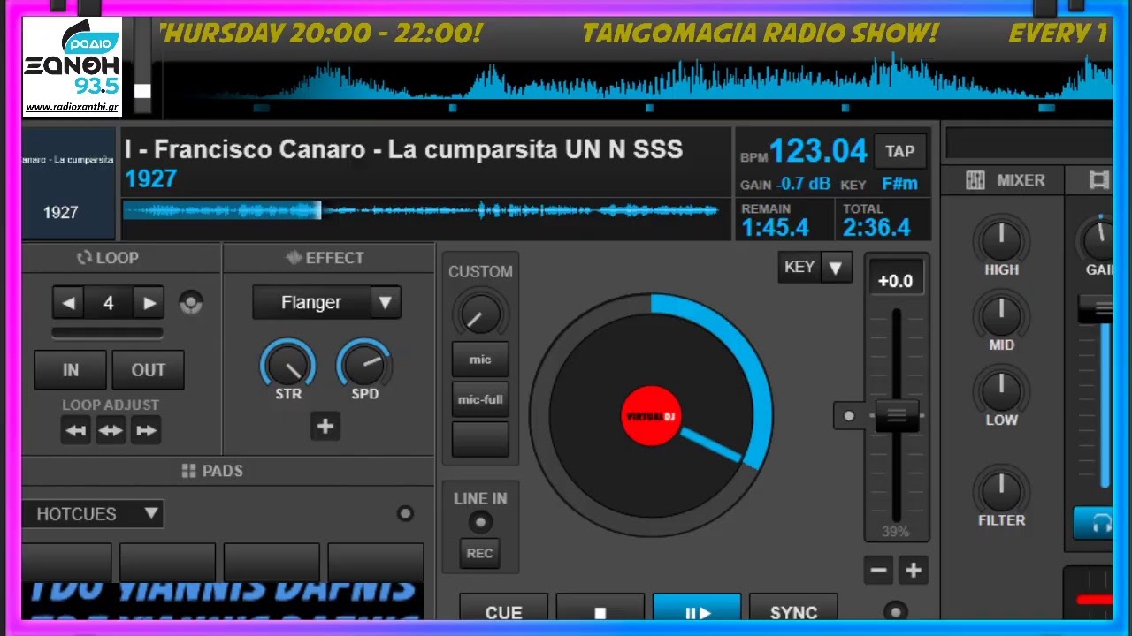1132x636 pixels.
Task: Click loop adjust double arrows icon
Action: point(146,431)
